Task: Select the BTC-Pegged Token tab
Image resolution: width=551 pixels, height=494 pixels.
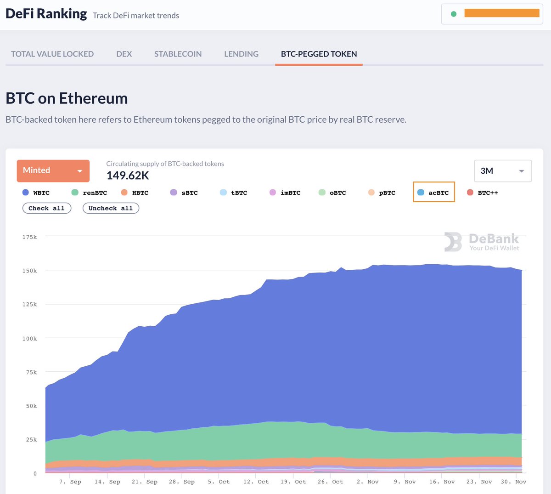Action: pyautogui.click(x=319, y=54)
